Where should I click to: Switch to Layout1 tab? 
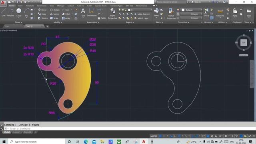pyautogui.click(x=17, y=132)
